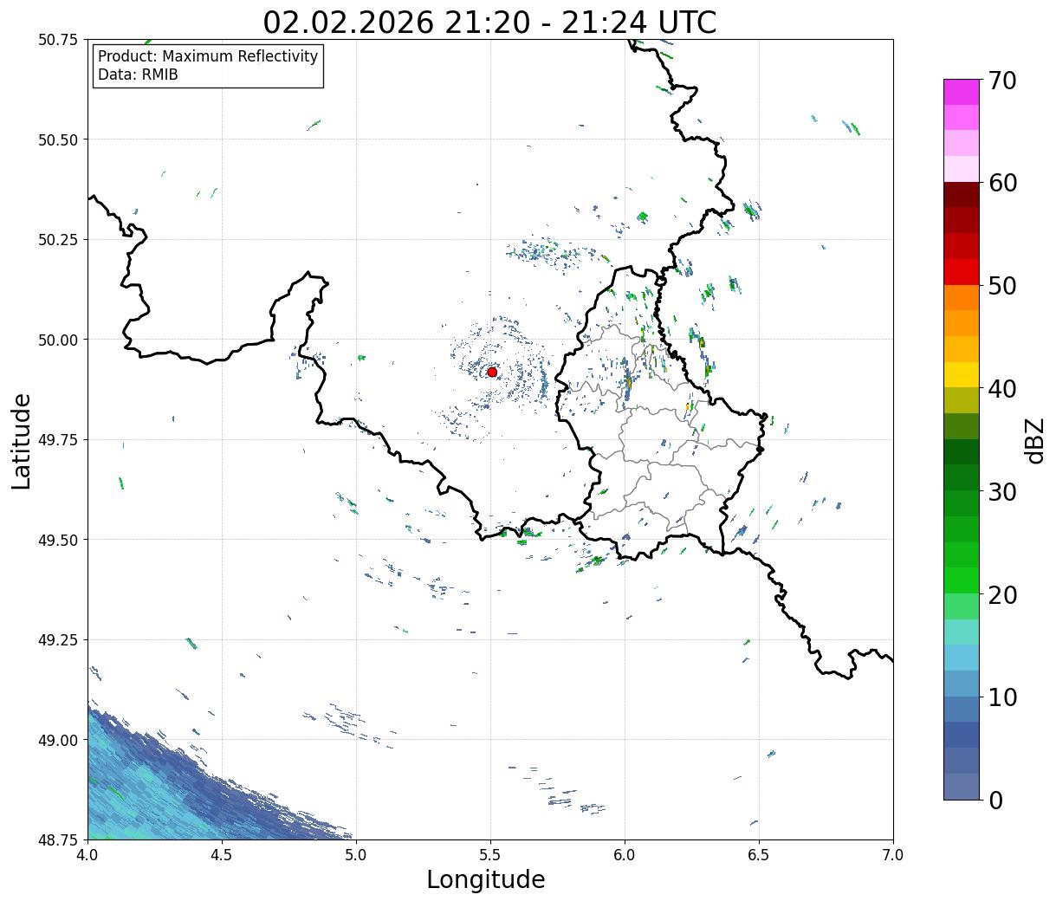The image size is (1056, 901).
Task: Click the longitude tick label 4.0
Action: 87,854
